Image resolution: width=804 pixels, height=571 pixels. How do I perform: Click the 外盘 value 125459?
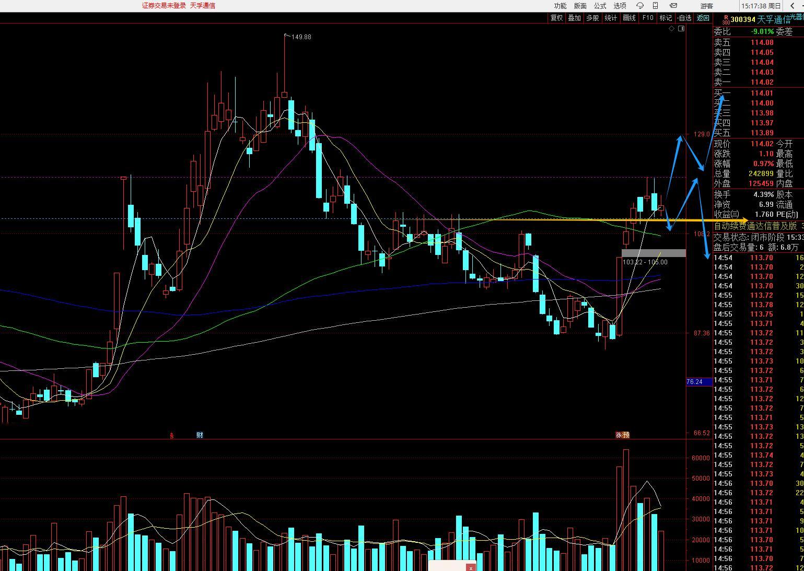click(x=761, y=183)
